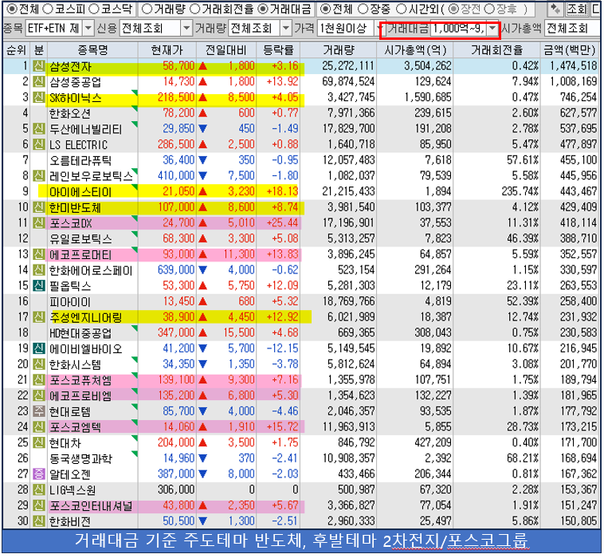Image resolution: width=604 pixels, height=558 pixels.
Task: Select the 거래대금 radio button
Action: 263,9
